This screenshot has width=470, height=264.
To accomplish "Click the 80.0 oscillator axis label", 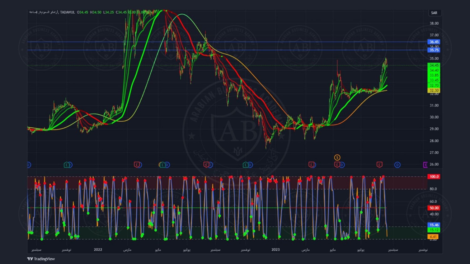I will click(433, 189).
